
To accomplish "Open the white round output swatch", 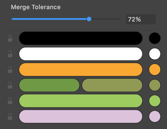I will pyautogui.click(x=155, y=54).
